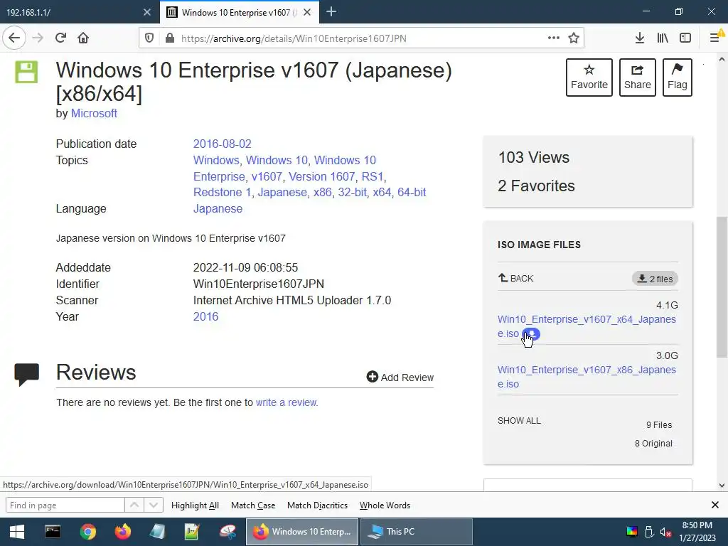Open the Windows Start menu
This screenshot has width=728, height=546.
(17, 532)
